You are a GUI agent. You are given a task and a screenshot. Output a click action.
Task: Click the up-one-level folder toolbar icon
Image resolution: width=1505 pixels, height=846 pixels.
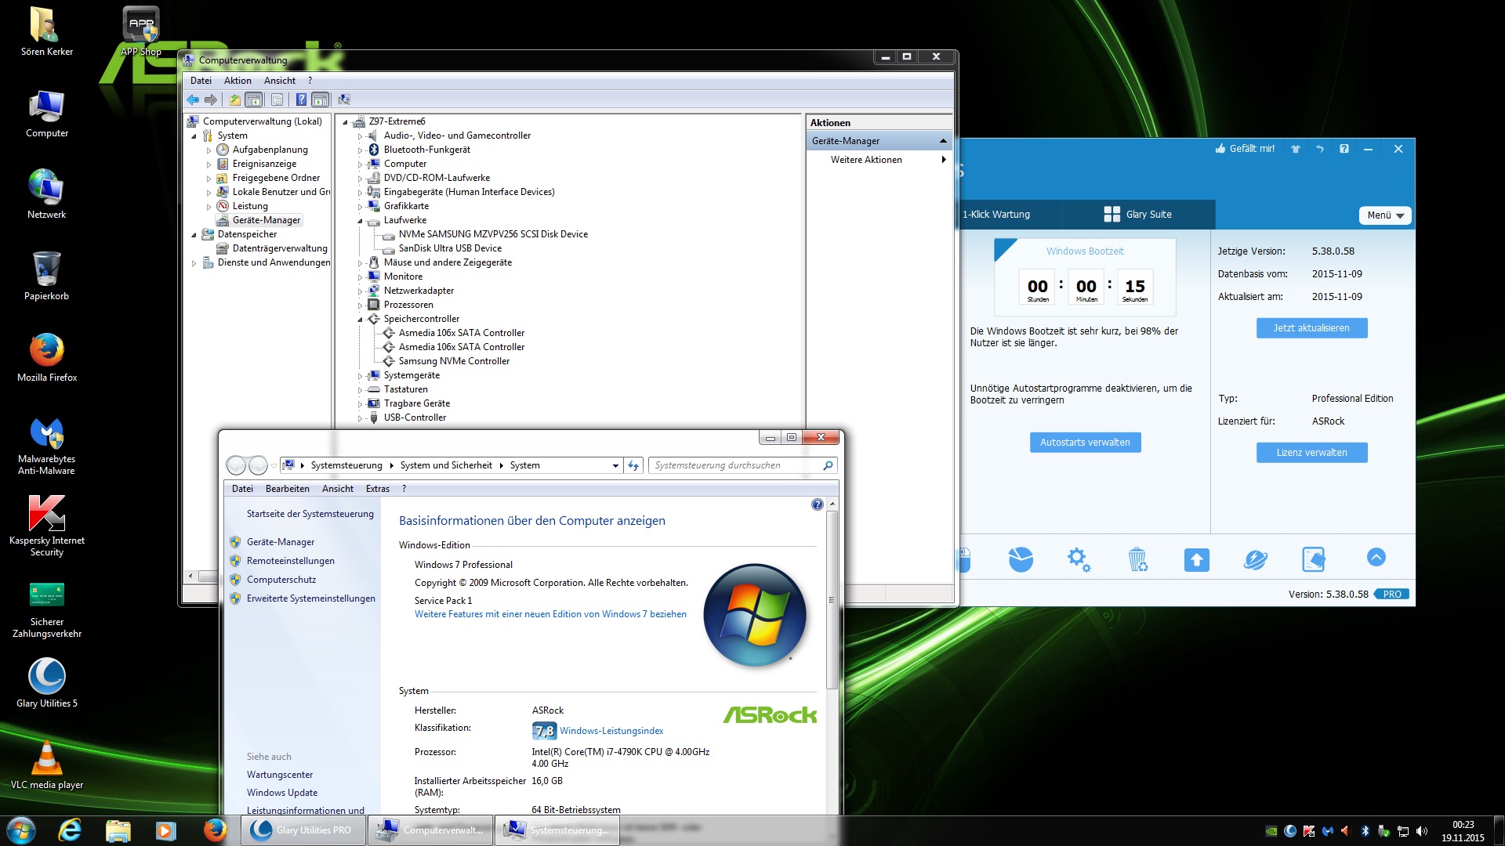pos(234,99)
